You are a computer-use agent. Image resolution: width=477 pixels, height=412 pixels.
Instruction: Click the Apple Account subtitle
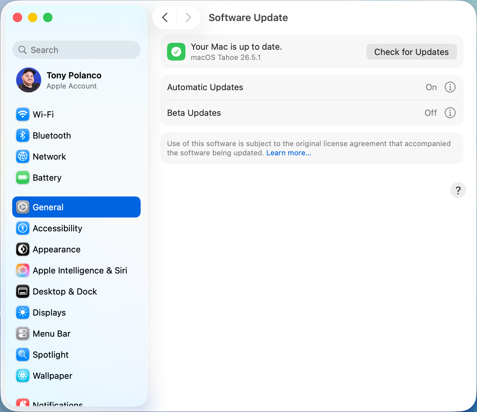point(71,86)
